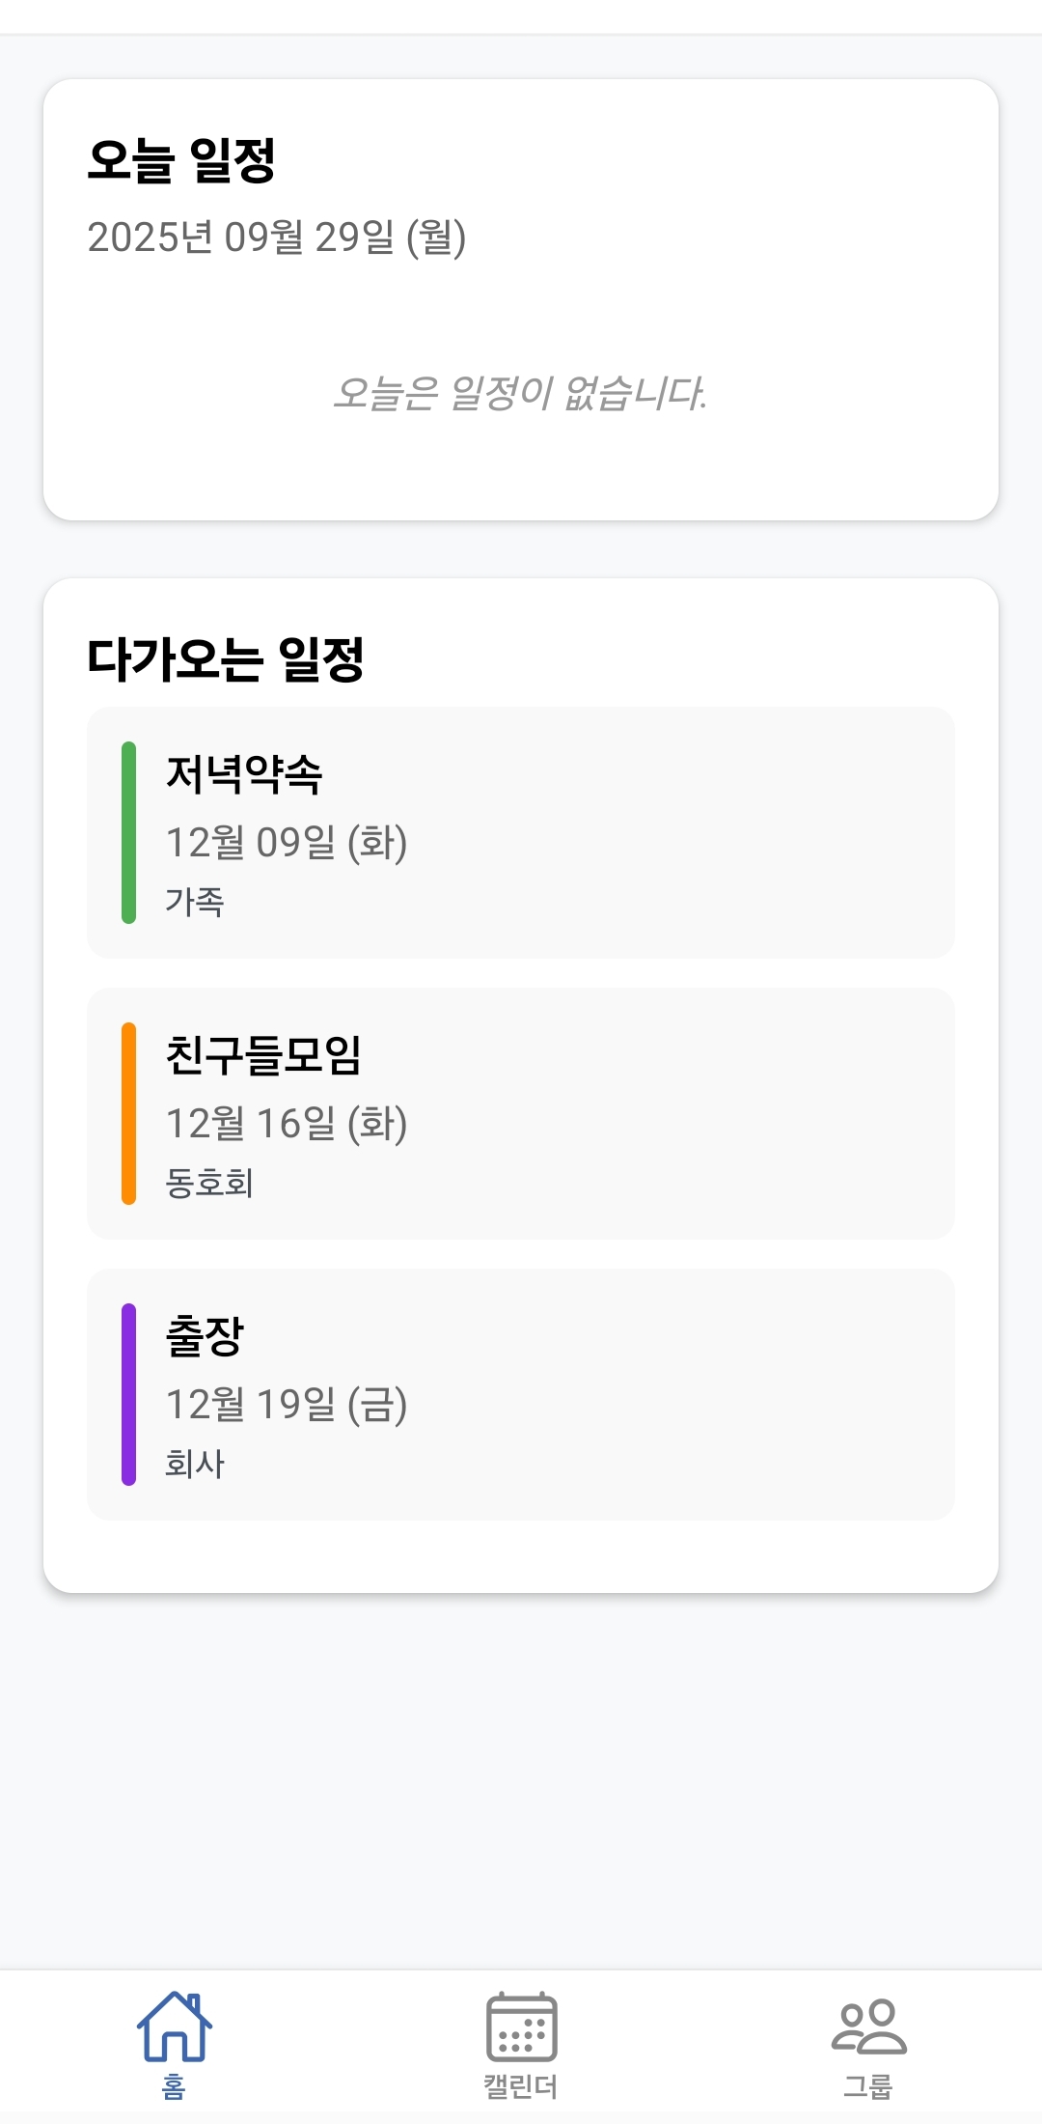Tap the house icon in bottom navigation
Screen dimensions: 1042x2124
[174, 2026]
